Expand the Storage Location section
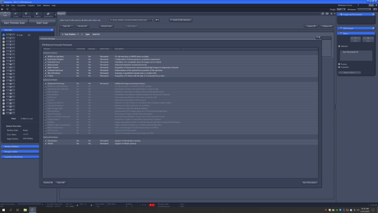The height and width of the screenshot is (213, 378). pyautogui.click(x=19, y=151)
